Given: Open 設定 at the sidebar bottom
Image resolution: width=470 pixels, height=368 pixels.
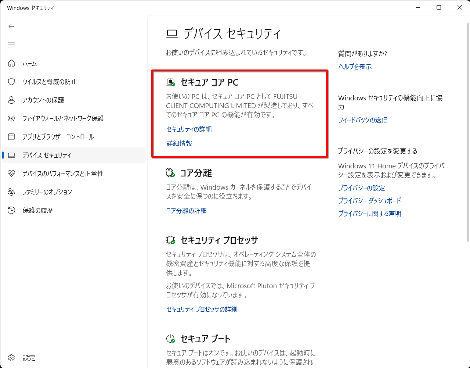Looking at the screenshot, I should pos(28,358).
